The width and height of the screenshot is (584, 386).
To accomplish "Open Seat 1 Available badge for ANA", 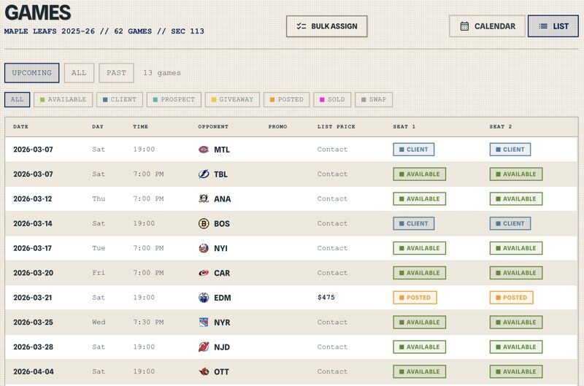I will [x=419, y=198].
